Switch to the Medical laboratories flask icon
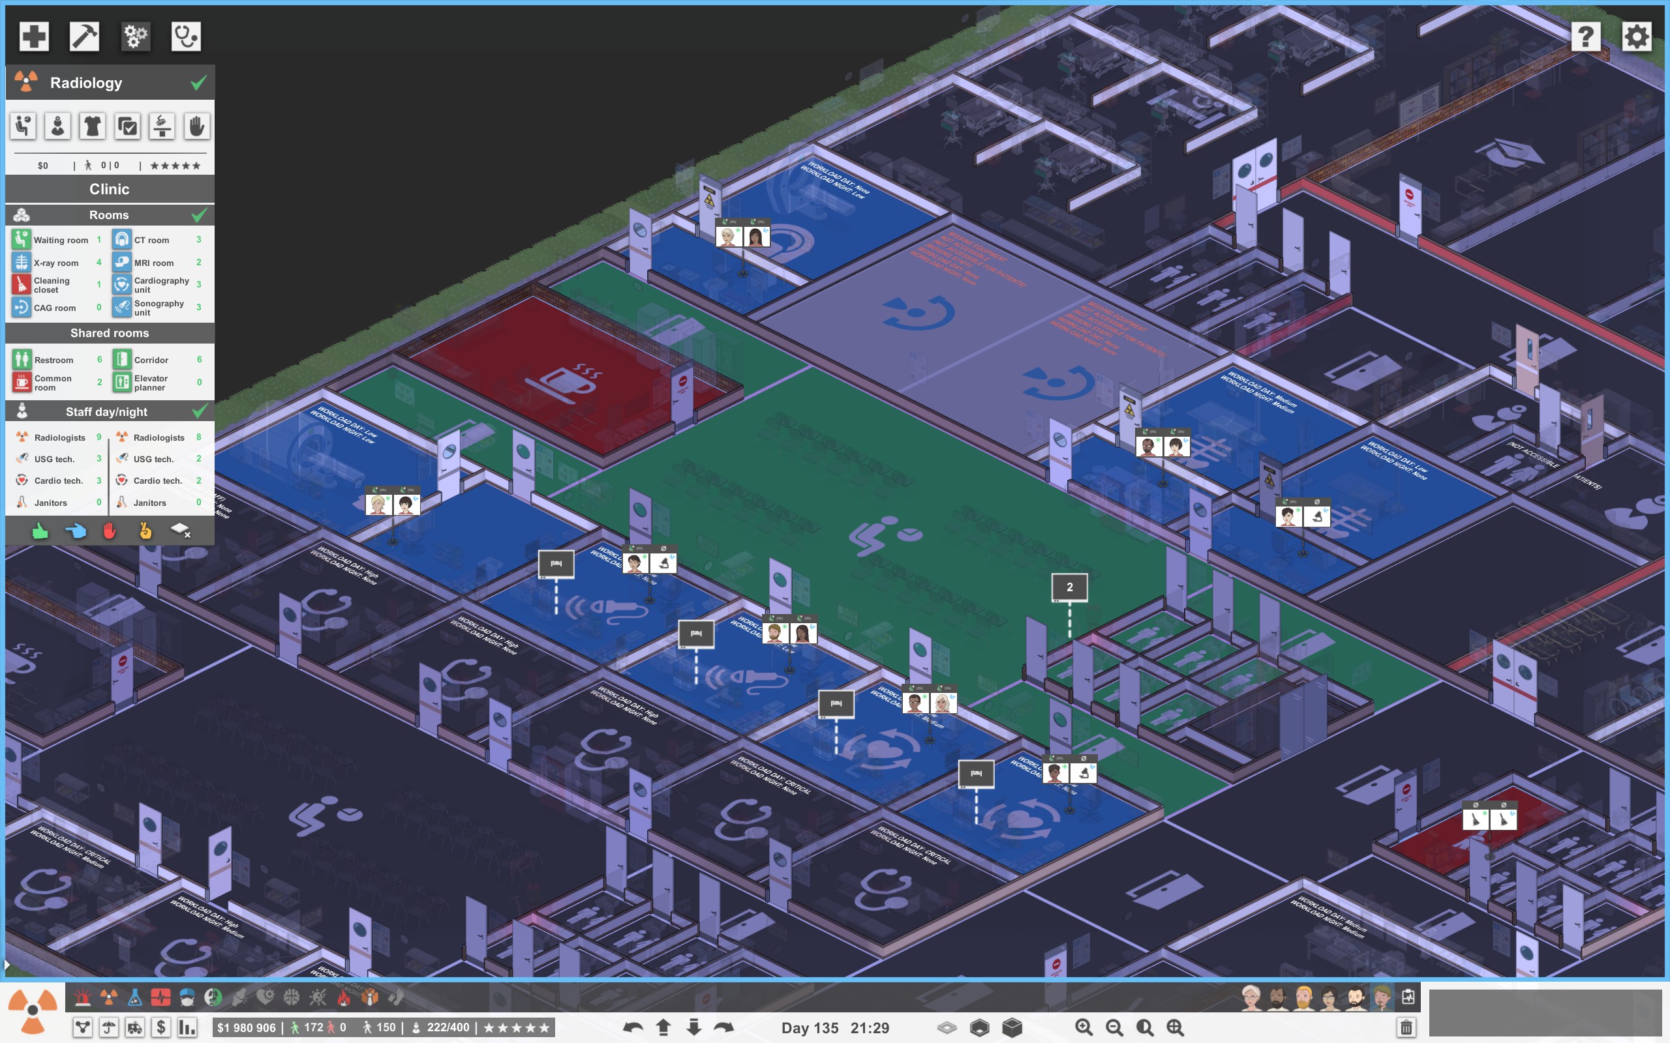The height and width of the screenshot is (1043, 1670). click(134, 997)
